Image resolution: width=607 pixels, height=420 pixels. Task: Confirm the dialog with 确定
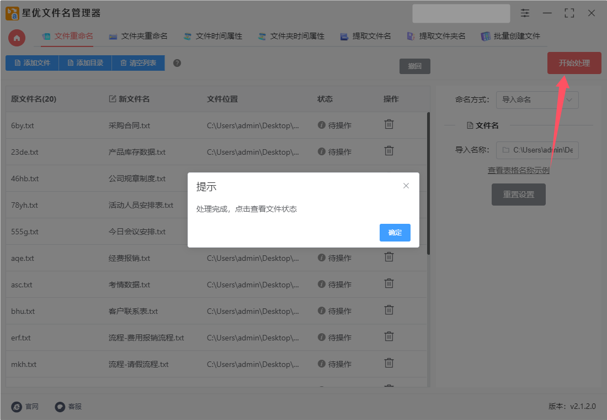pyautogui.click(x=395, y=233)
